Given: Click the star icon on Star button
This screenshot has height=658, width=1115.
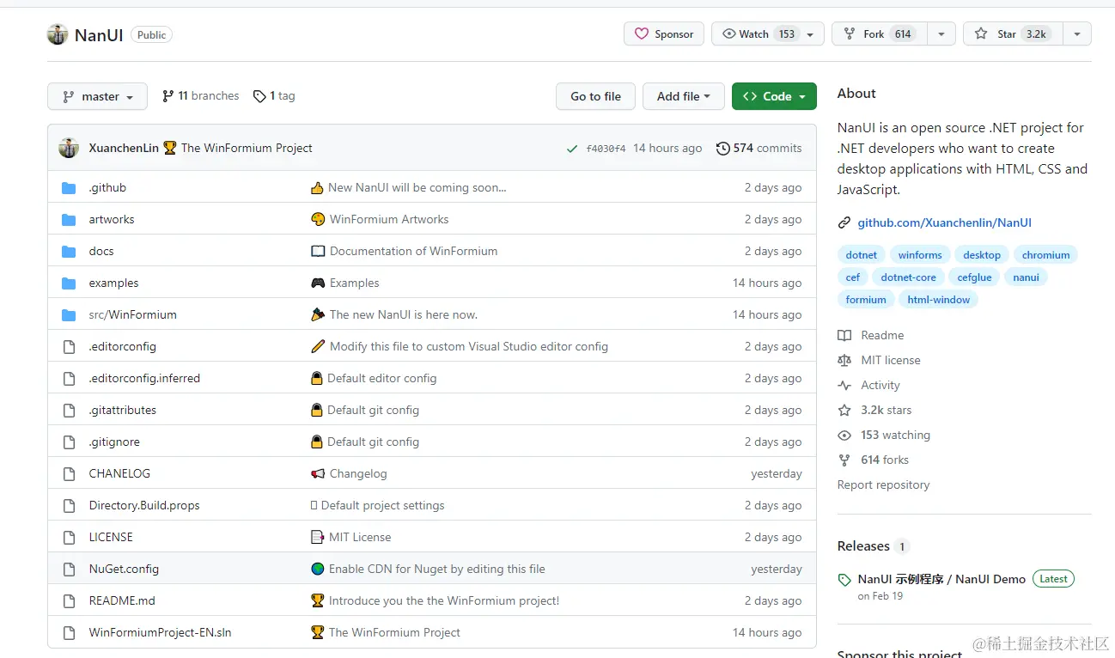Looking at the screenshot, I should click(981, 34).
